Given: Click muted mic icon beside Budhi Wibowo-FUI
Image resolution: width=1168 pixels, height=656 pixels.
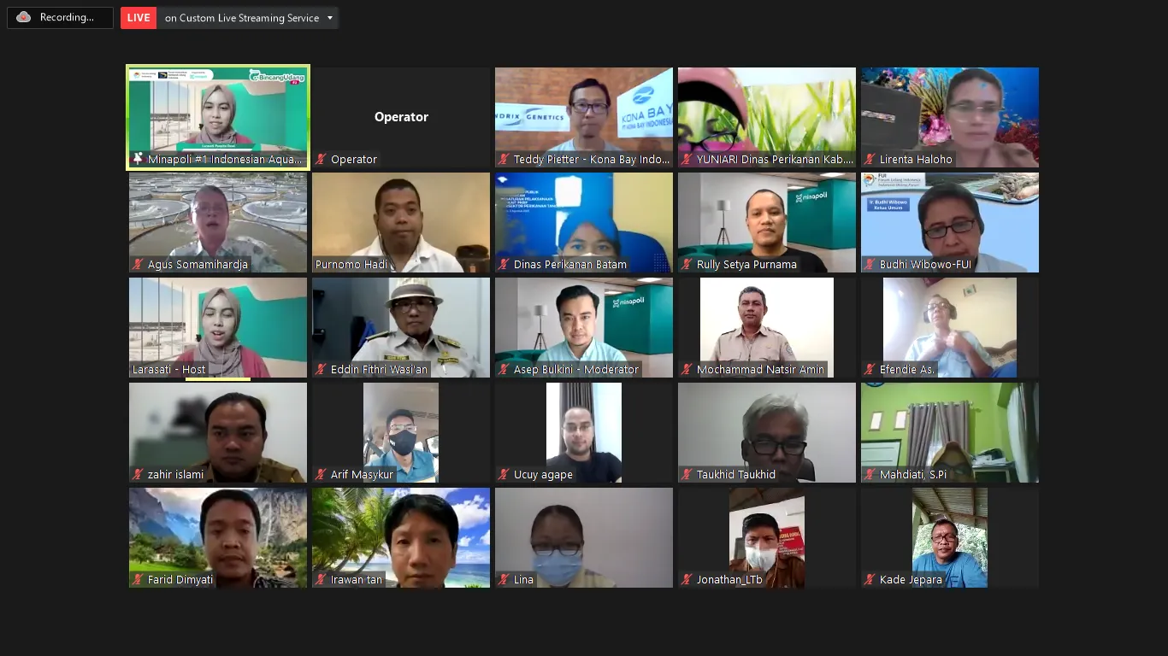Looking at the screenshot, I should point(870,264).
